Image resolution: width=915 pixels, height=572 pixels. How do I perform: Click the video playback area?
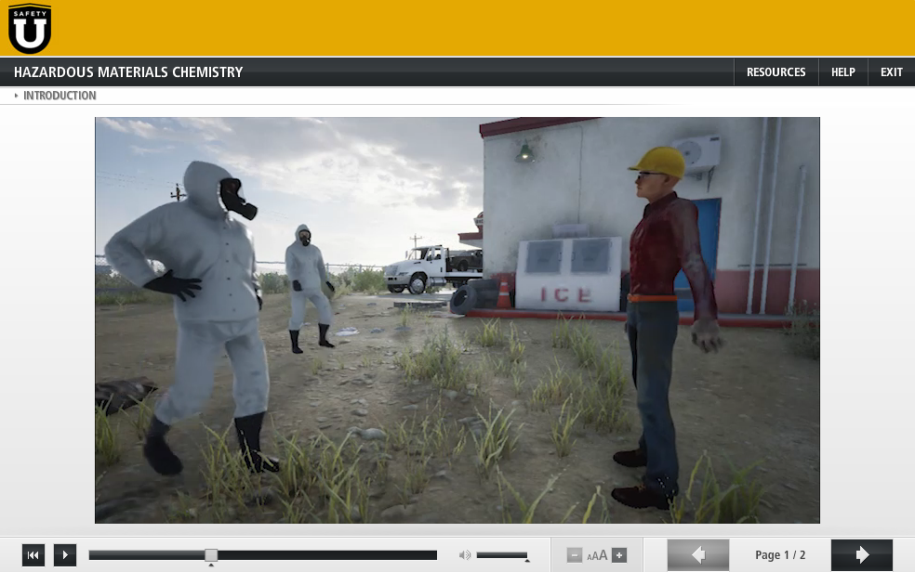[457, 319]
